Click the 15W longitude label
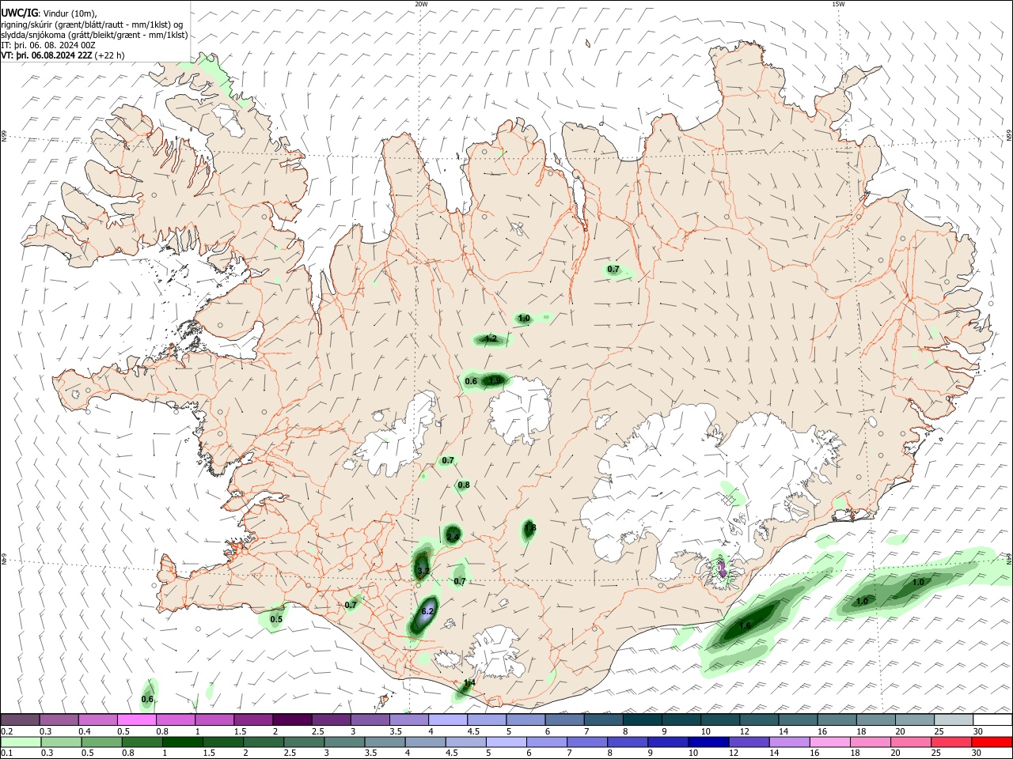 [838, 4]
